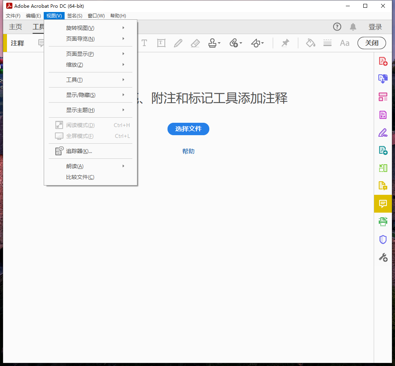Select the Add Text comment tool
Image resolution: width=395 pixels, height=366 pixels.
pos(144,43)
